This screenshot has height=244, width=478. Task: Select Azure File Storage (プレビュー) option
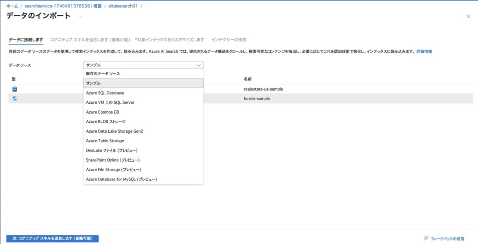pyautogui.click(x=143, y=170)
